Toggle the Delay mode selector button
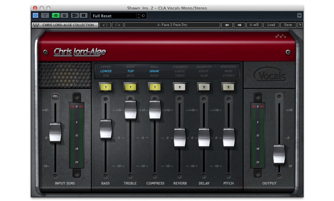Image resolution: width=334 pixels, height=201 pixels. pyautogui.click(x=204, y=87)
